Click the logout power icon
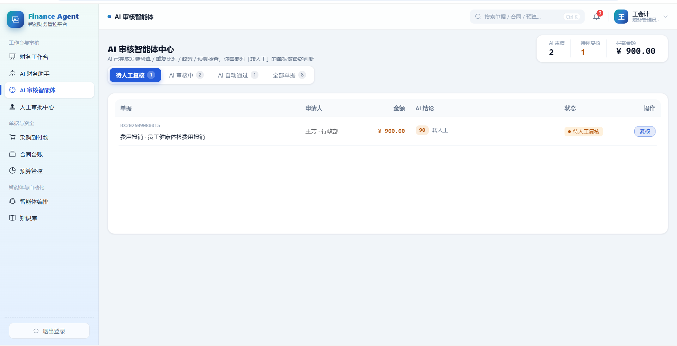Image resolution: width=677 pixels, height=346 pixels. coord(36,331)
